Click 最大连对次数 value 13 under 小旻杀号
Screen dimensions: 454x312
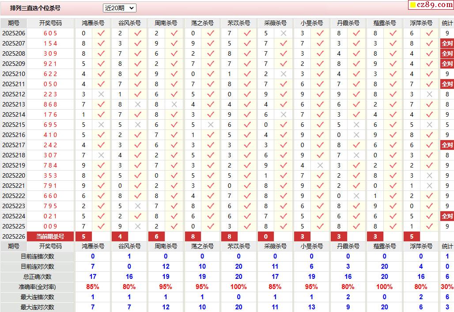(x=311, y=307)
